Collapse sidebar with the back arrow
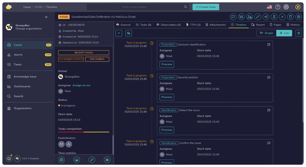The image size is (306, 167). click(46, 17)
